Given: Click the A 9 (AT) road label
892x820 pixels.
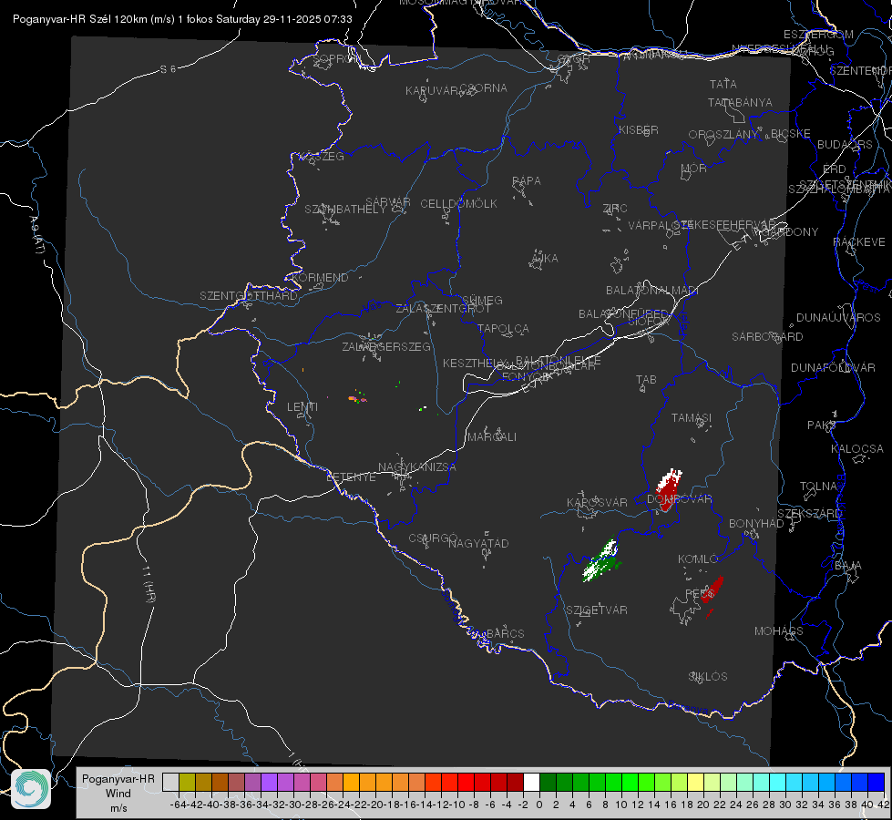Looking at the screenshot, I should coord(37,235).
